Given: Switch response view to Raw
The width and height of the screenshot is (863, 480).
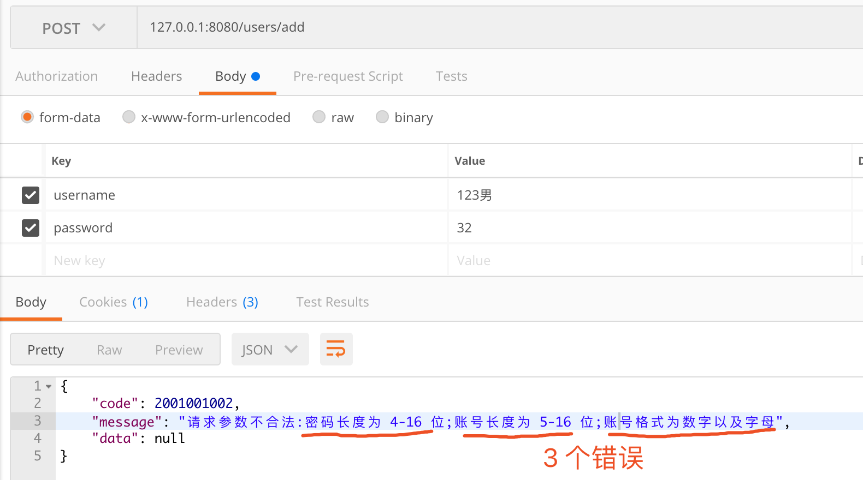Looking at the screenshot, I should 109,350.
